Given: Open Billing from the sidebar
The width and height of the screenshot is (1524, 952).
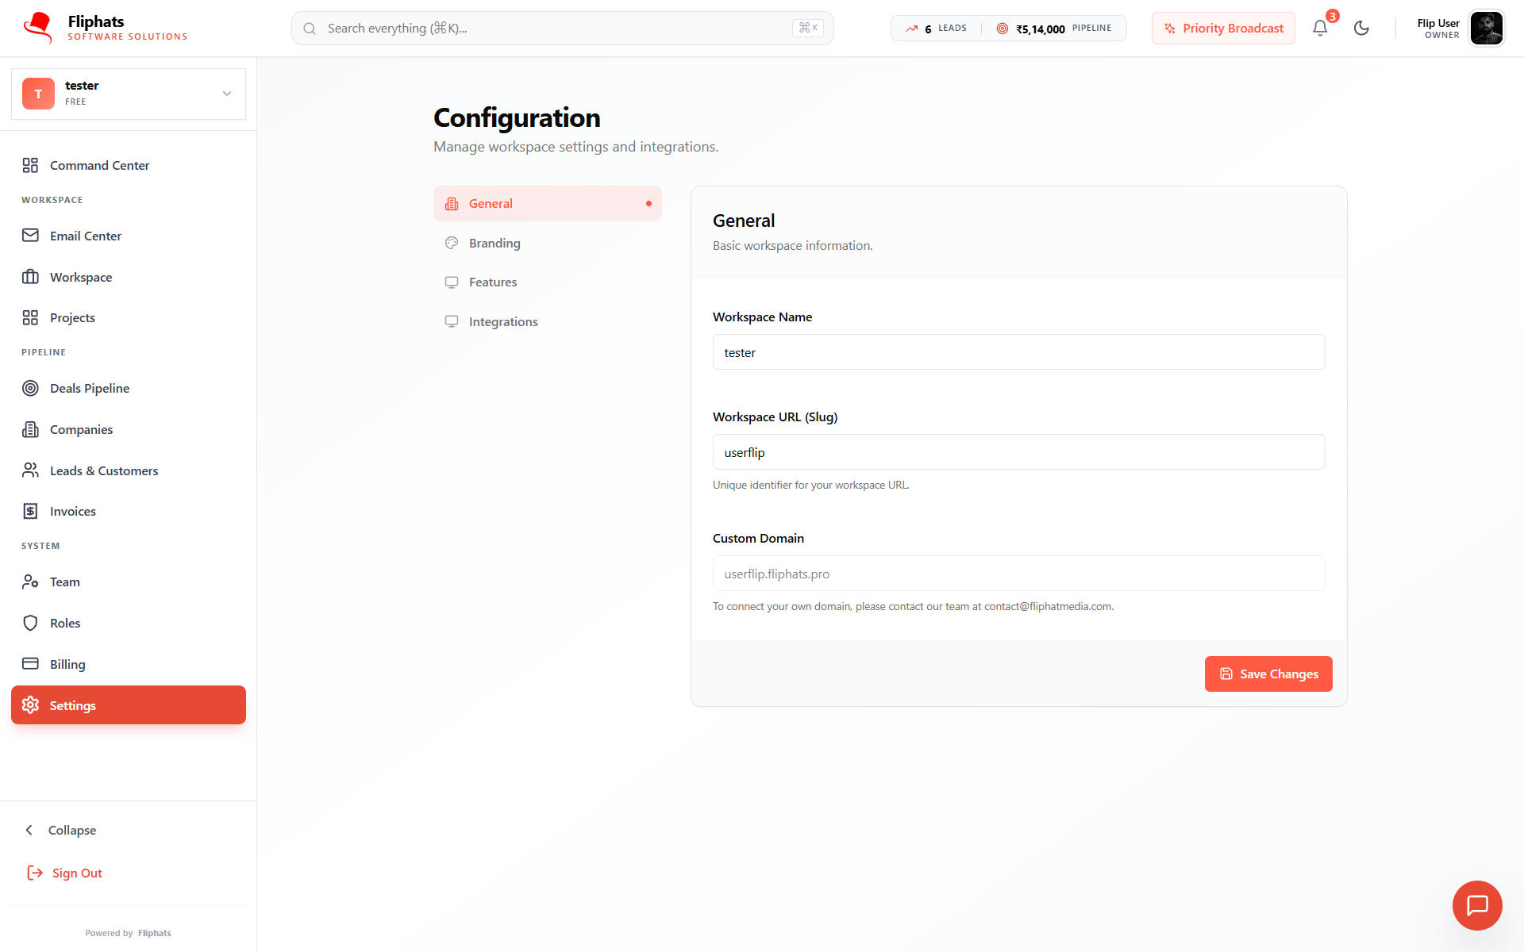Looking at the screenshot, I should point(67,664).
